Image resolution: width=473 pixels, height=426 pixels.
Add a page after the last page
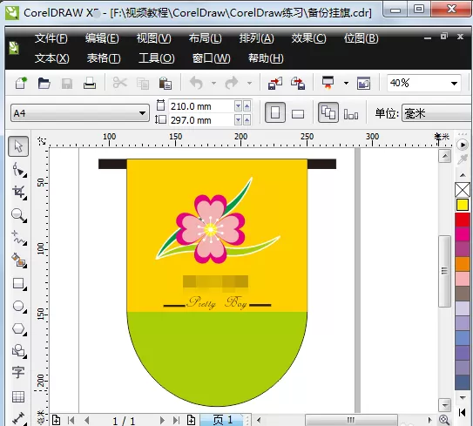point(191,420)
